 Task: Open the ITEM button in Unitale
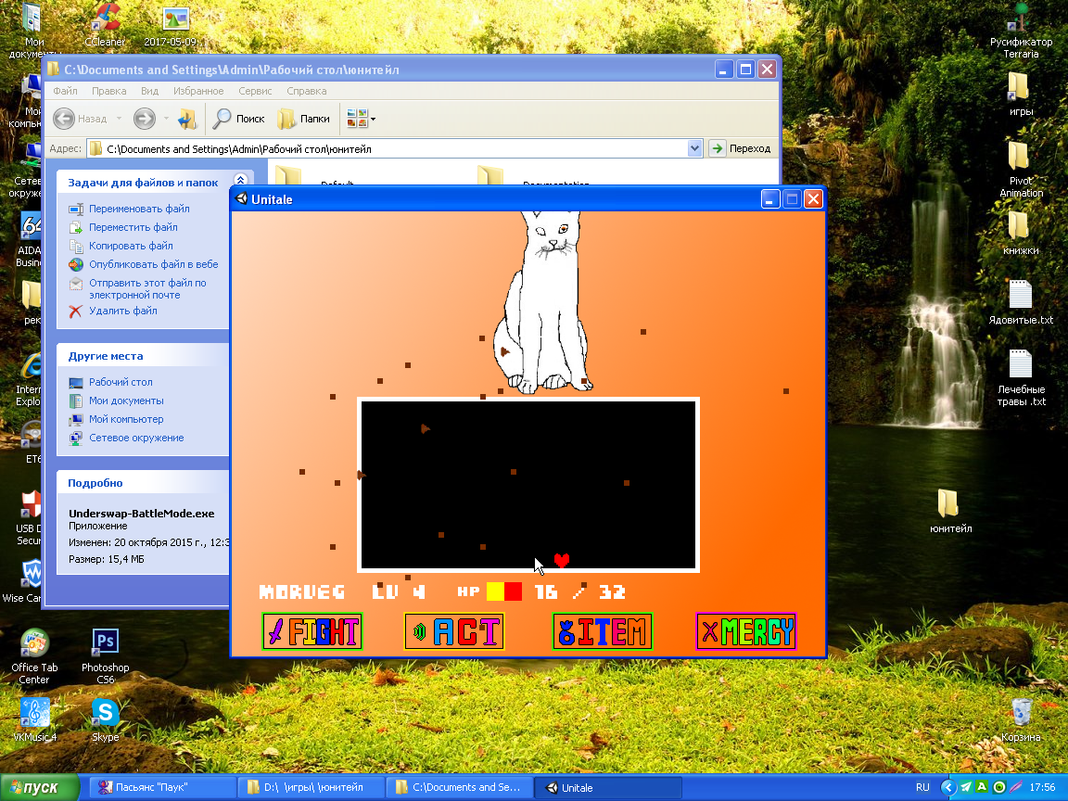pyautogui.click(x=602, y=631)
